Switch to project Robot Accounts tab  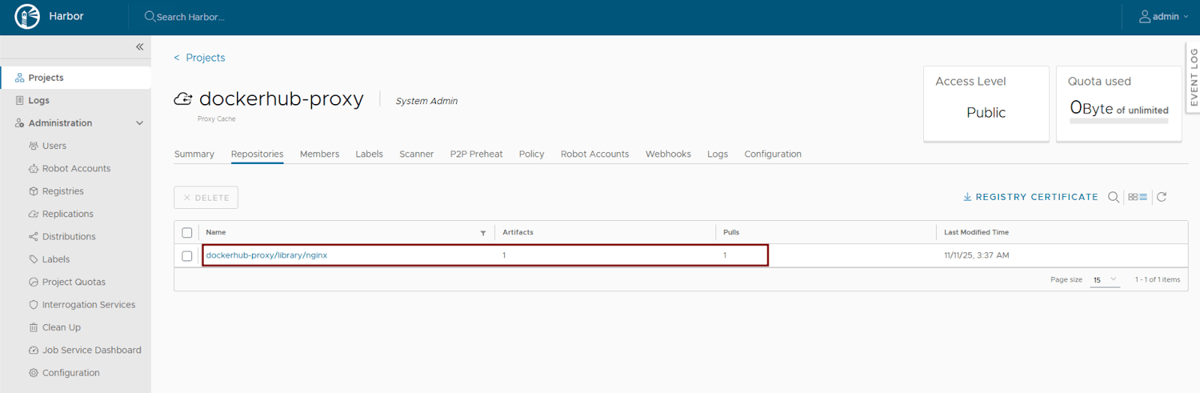pos(595,154)
